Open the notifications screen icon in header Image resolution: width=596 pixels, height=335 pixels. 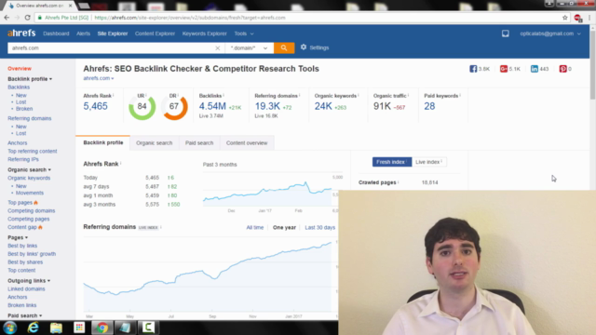pos(505,33)
